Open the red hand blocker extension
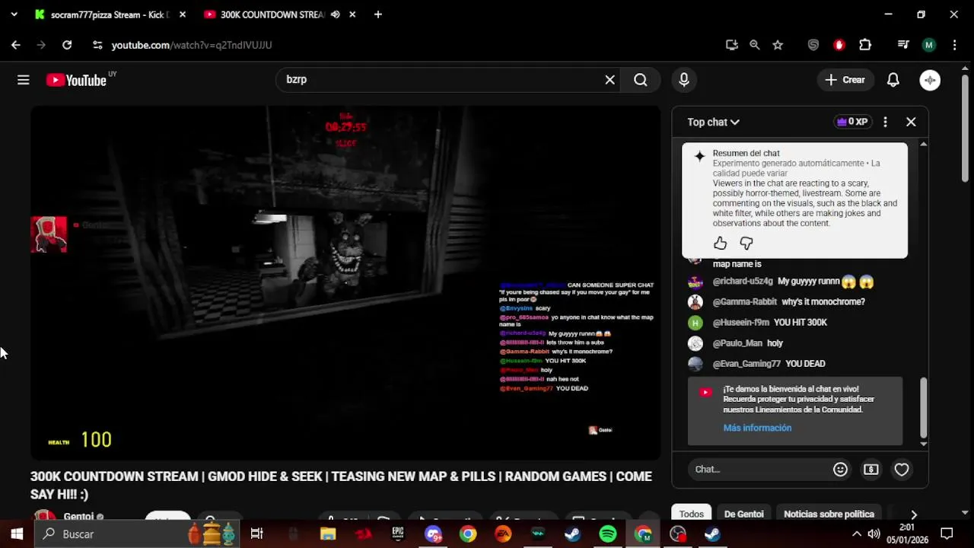The image size is (974, 548). tap(839, 45)
